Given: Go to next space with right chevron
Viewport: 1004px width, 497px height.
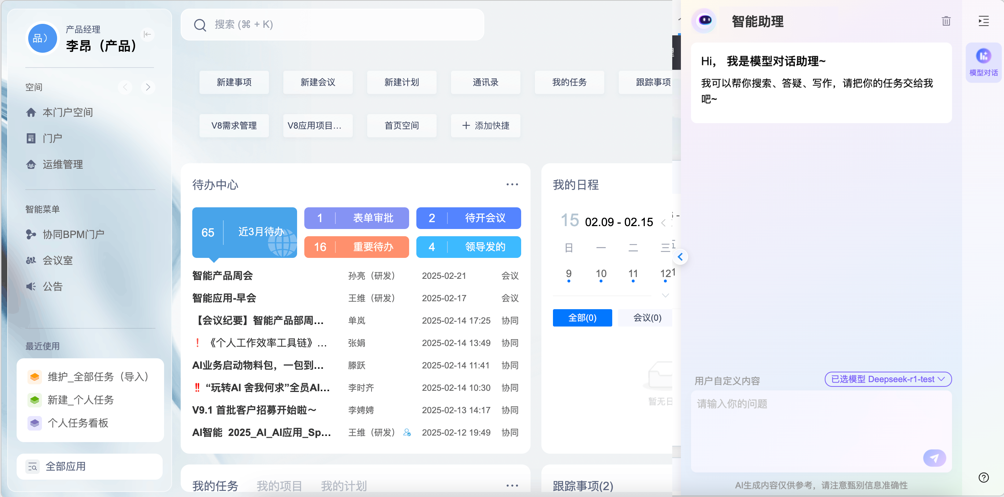Looking at the screenshot, I should (x=148, y=87).
